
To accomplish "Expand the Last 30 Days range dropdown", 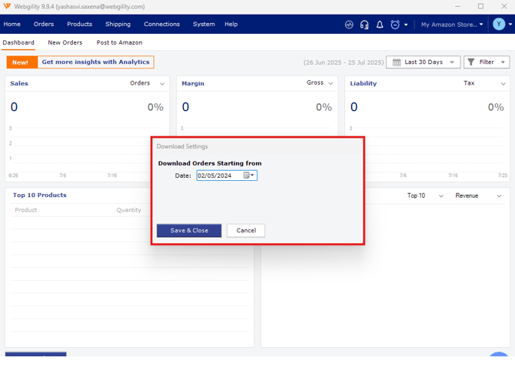I will [423, 62].
